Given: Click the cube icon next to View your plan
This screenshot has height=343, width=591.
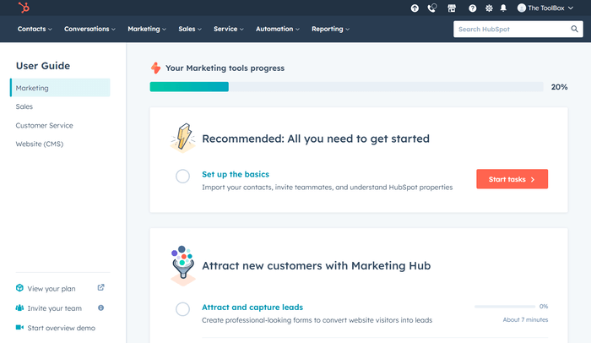Looking at the screenshot, I should click(19, 288).
